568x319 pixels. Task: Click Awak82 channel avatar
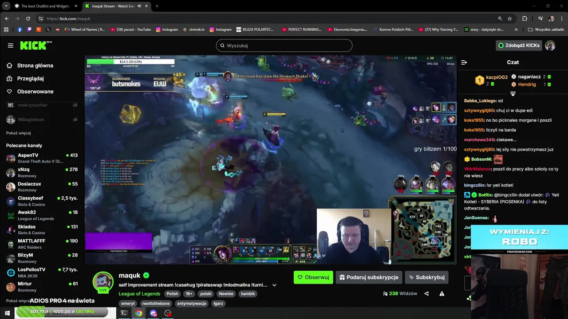pos(11,215)
